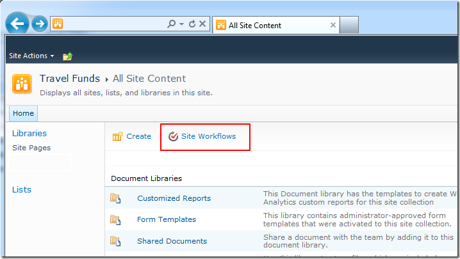
Task: Click the Travel Funds site logo icon
Action: (22, 84)
